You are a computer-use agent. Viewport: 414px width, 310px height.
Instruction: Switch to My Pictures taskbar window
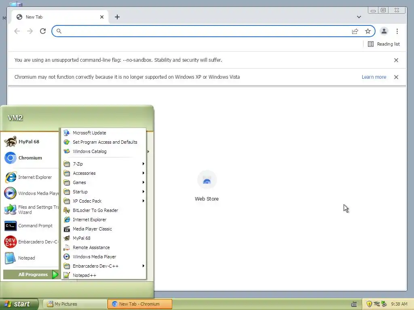coord(75,304)
